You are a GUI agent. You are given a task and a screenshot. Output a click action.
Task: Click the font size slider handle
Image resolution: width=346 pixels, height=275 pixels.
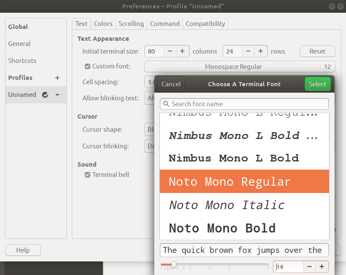point(174,265)
